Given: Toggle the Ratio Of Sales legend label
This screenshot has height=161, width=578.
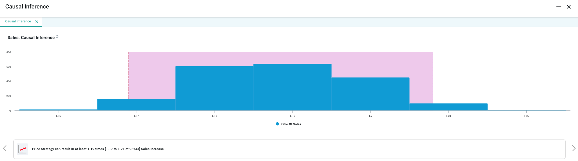Looking at the screenshot, I should 291,124.
